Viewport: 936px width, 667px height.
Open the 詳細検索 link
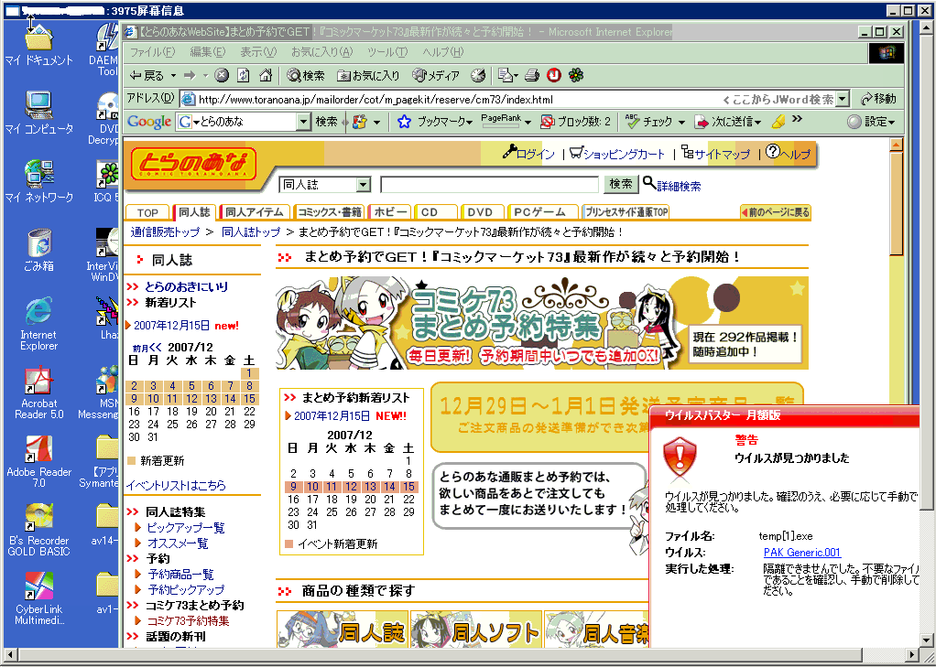point(679,186)
